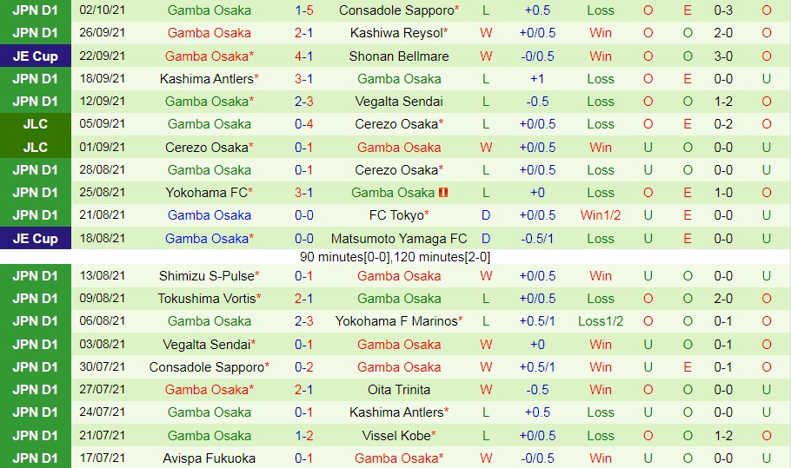This screenshot has height=468, width=791.
Task: Click Kashima Antlers in the 18/09/21 row
Action: 206,78
